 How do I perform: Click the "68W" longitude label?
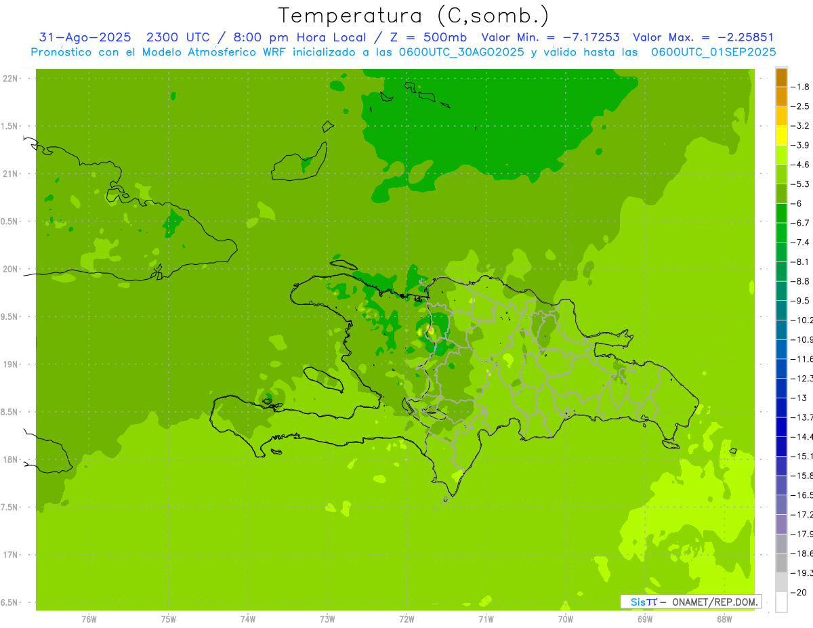click(724, 619)
